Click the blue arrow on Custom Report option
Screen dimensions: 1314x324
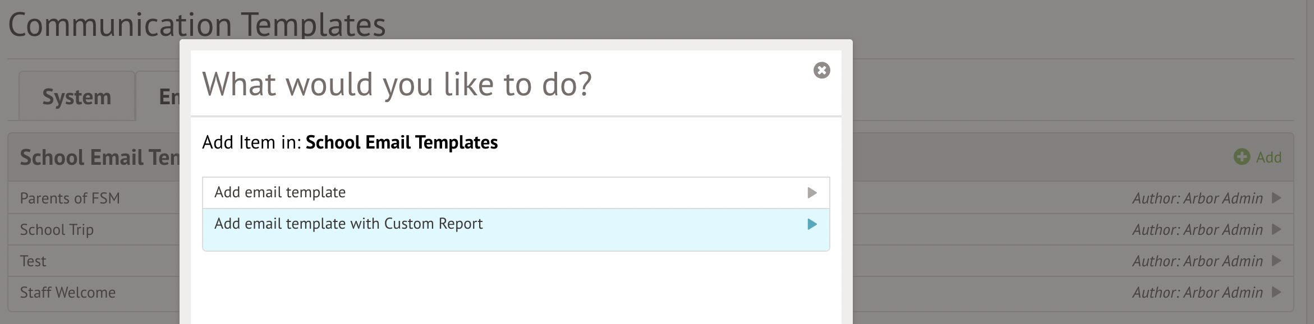(812, 224)
